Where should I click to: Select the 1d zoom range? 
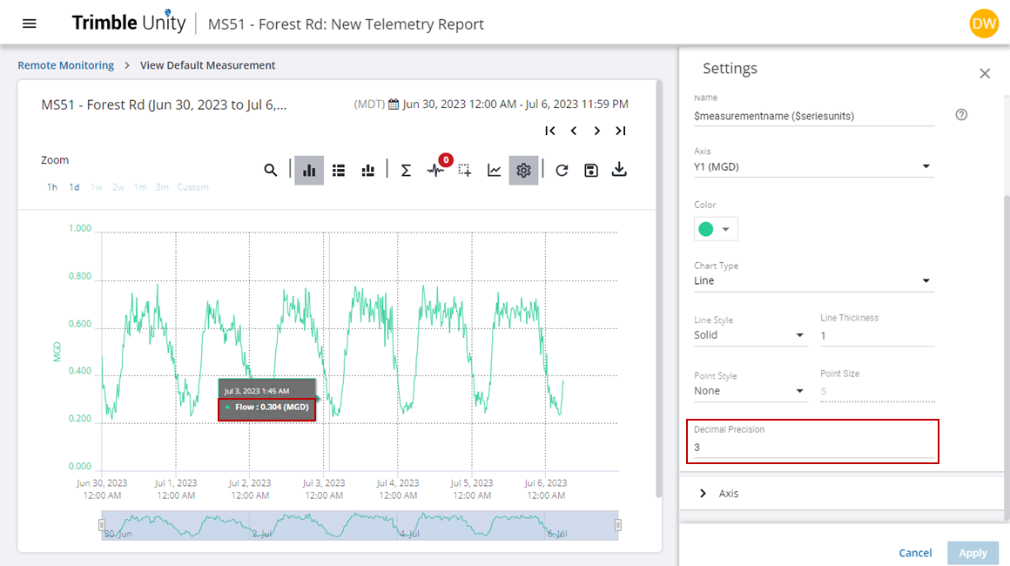[x=75, y=187]
